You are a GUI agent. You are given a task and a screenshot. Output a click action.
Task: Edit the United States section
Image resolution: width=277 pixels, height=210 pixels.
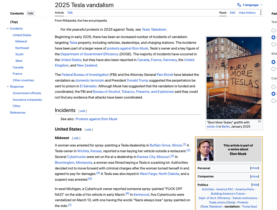point(89,130)
